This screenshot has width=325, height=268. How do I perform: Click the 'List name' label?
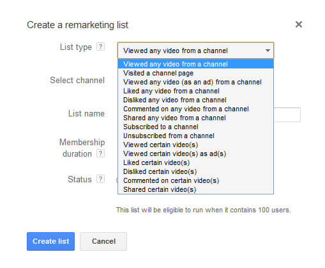86,113
